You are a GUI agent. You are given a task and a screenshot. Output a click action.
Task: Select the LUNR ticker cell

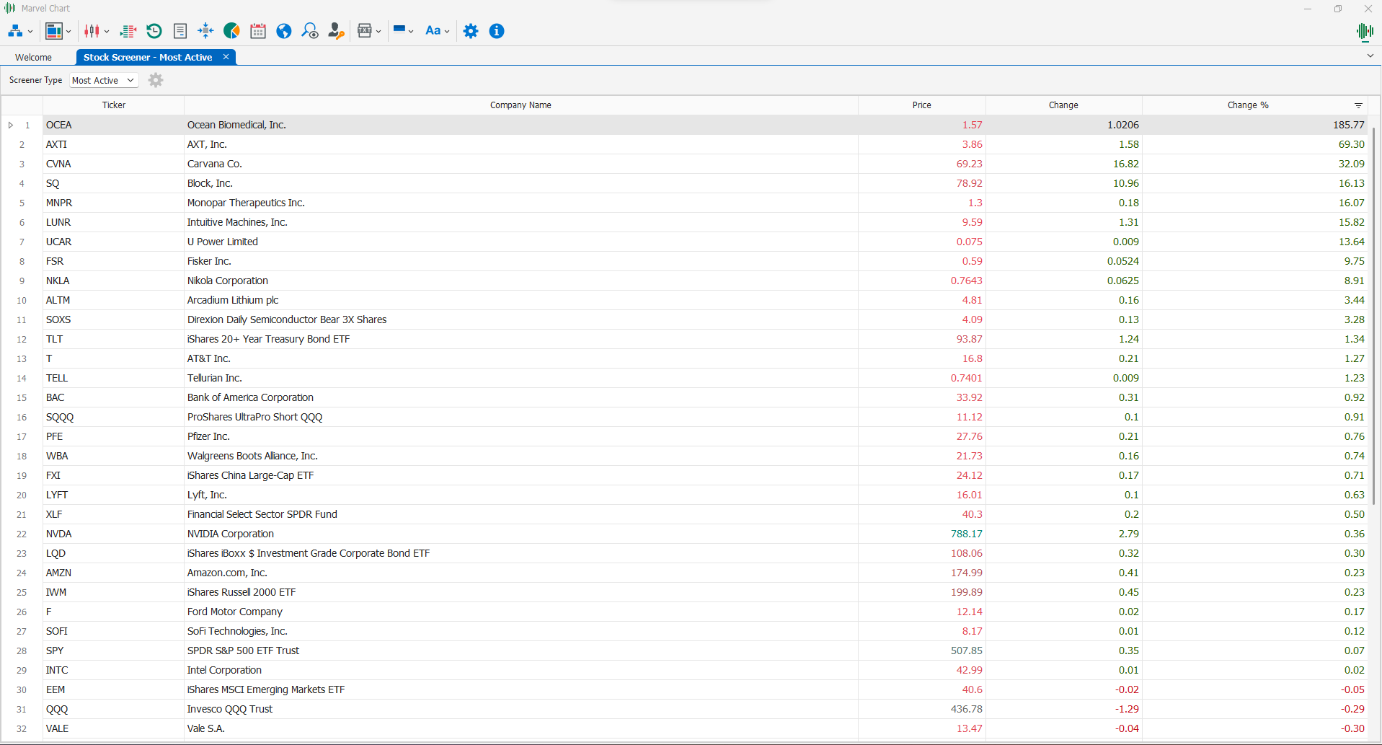[113, 222]
